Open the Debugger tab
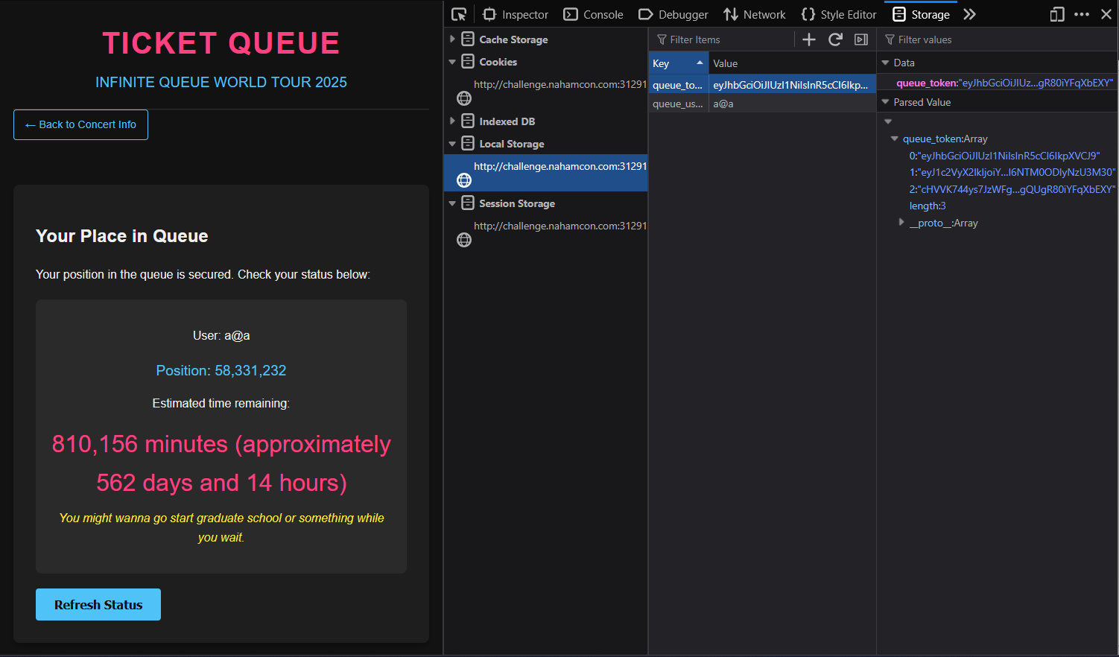 (673, 14)
